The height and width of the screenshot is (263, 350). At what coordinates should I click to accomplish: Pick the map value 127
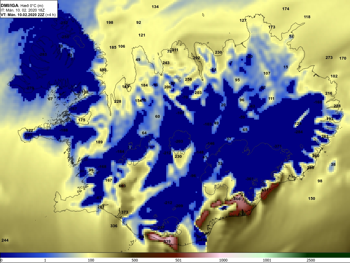pos(243,20)
